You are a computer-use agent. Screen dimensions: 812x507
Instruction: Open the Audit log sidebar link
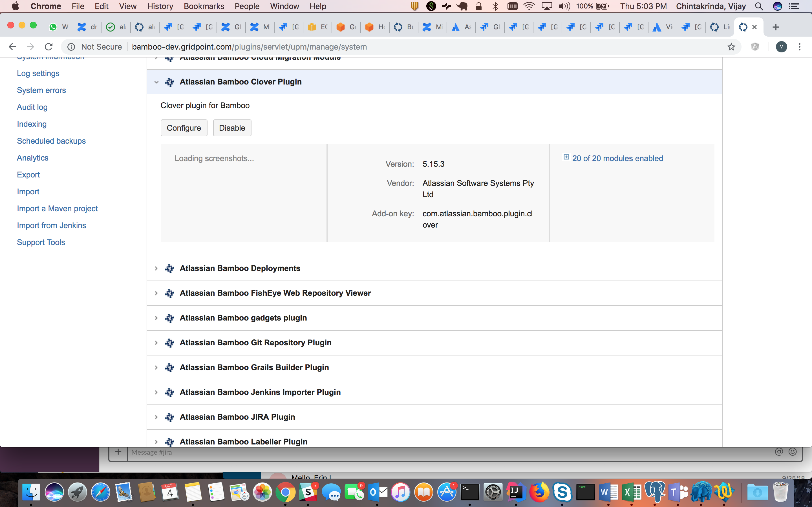coord(32,107)
